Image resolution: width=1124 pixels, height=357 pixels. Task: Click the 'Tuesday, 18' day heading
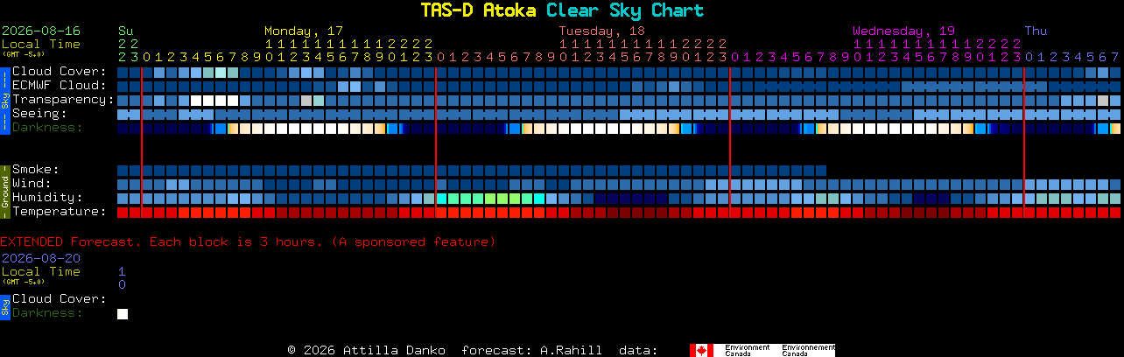tap(602, 31)
